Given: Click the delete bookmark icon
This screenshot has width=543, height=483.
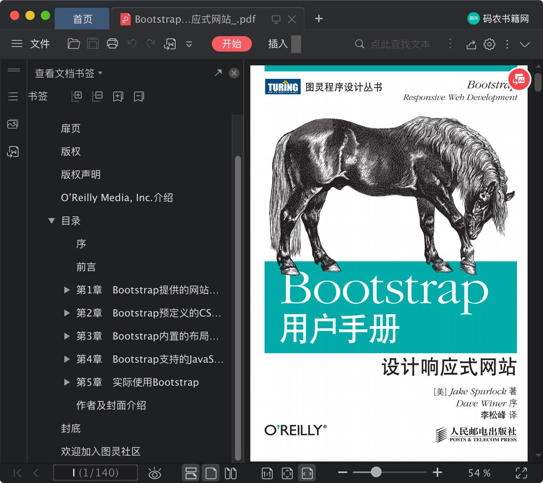Looking at the screenshot, I should coord(139,97).
